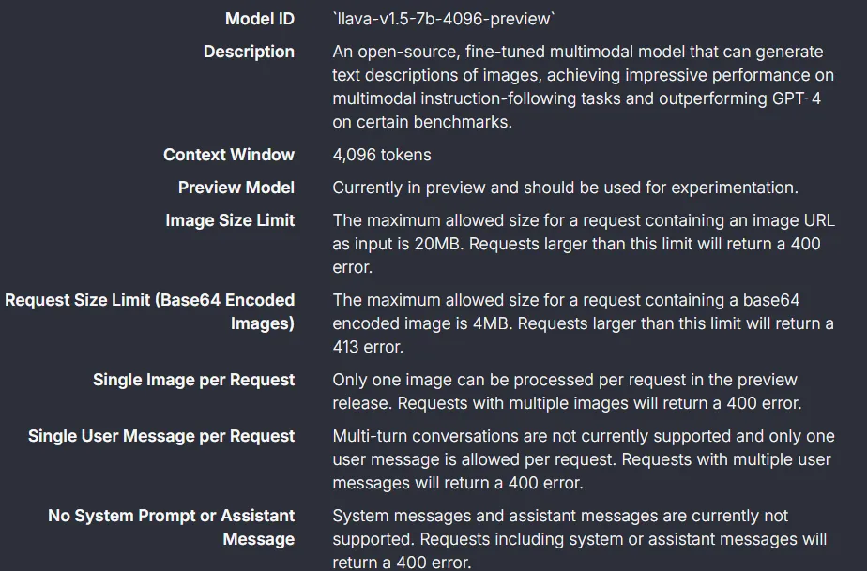Click the '413 error.' text
The height and width of the screenshot is (571, 867).
[x=368, y=347]
